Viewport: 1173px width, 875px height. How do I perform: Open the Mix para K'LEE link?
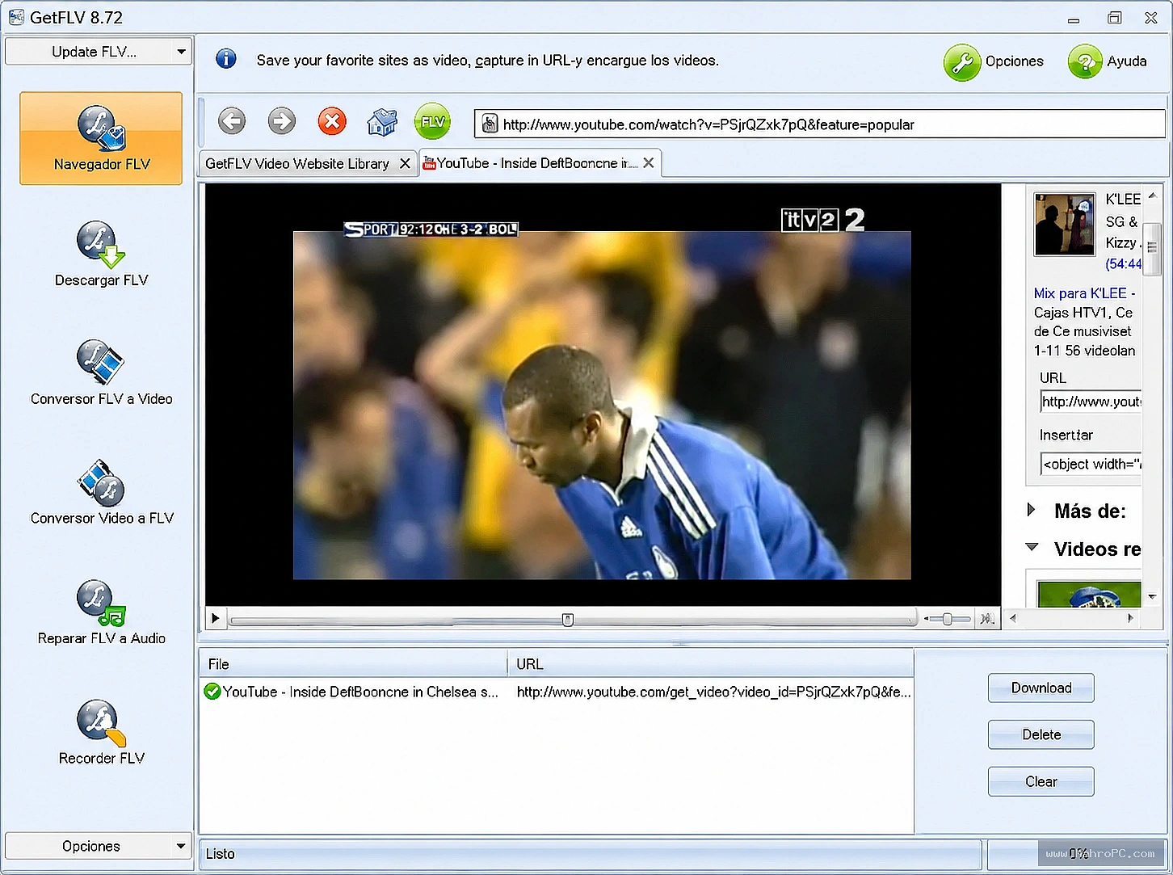pos(1084,293)
